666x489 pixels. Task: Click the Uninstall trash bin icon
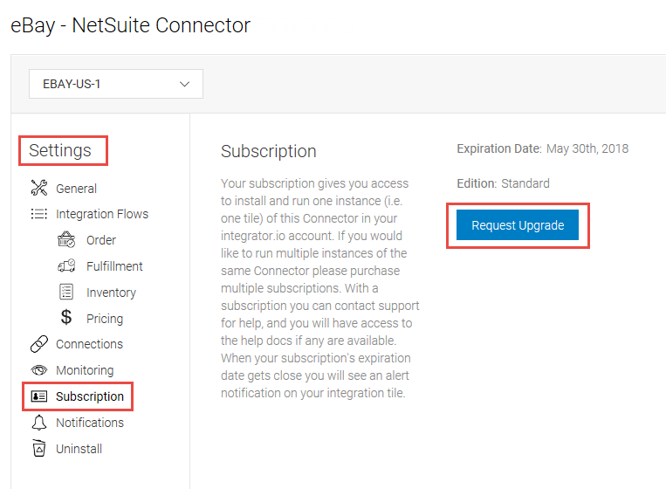point(39,448)
